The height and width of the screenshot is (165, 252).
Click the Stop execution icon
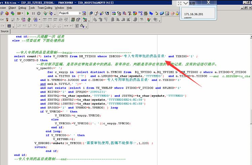click(x=39, y=13)
